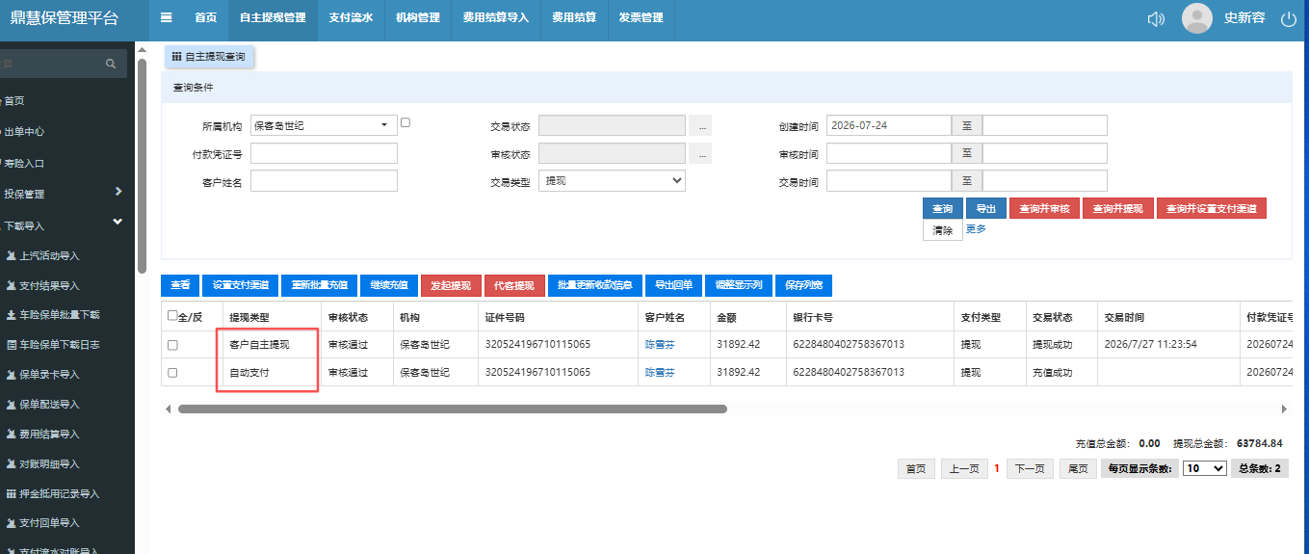
Task: Click the sidebar search magnifier icon
Action: point(111,64)
